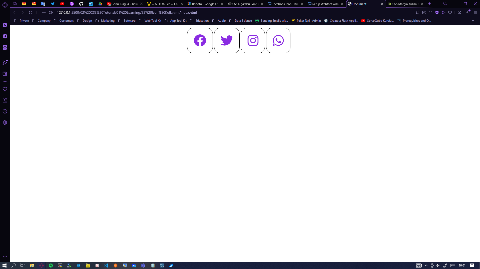Click the Twitter bird icon on the page
Image resolution: width=480 pixels, height=269 pixels.
[x=227, y=40]
